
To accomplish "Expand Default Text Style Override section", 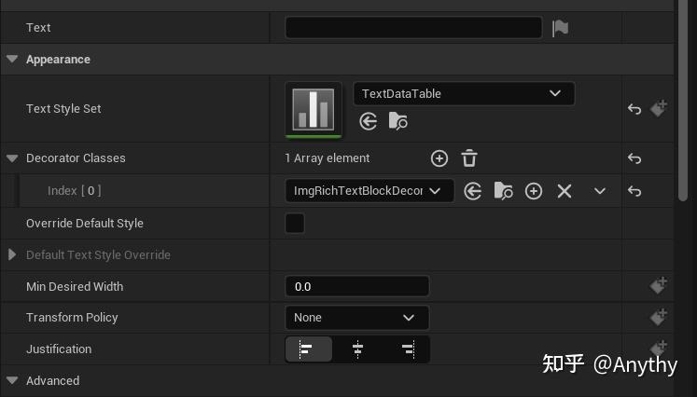I will coord(12,254).
